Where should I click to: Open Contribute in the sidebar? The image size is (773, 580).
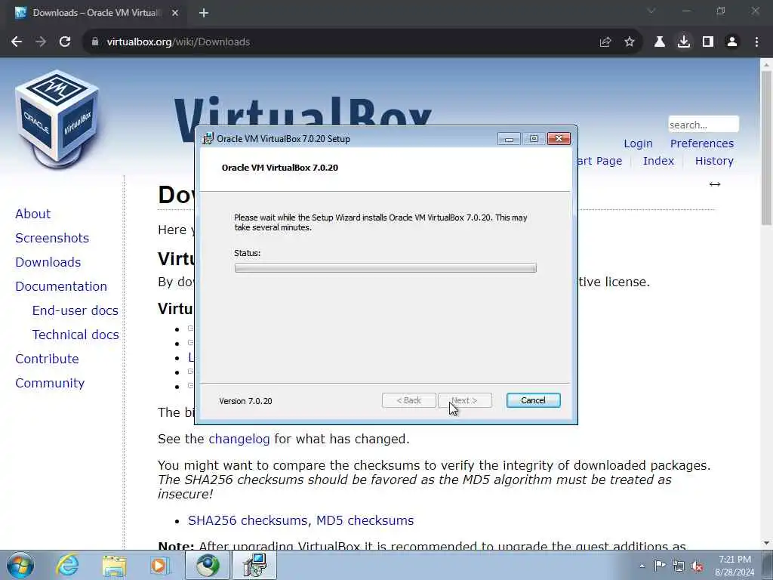pyautogui.click(x=47, y=359)
